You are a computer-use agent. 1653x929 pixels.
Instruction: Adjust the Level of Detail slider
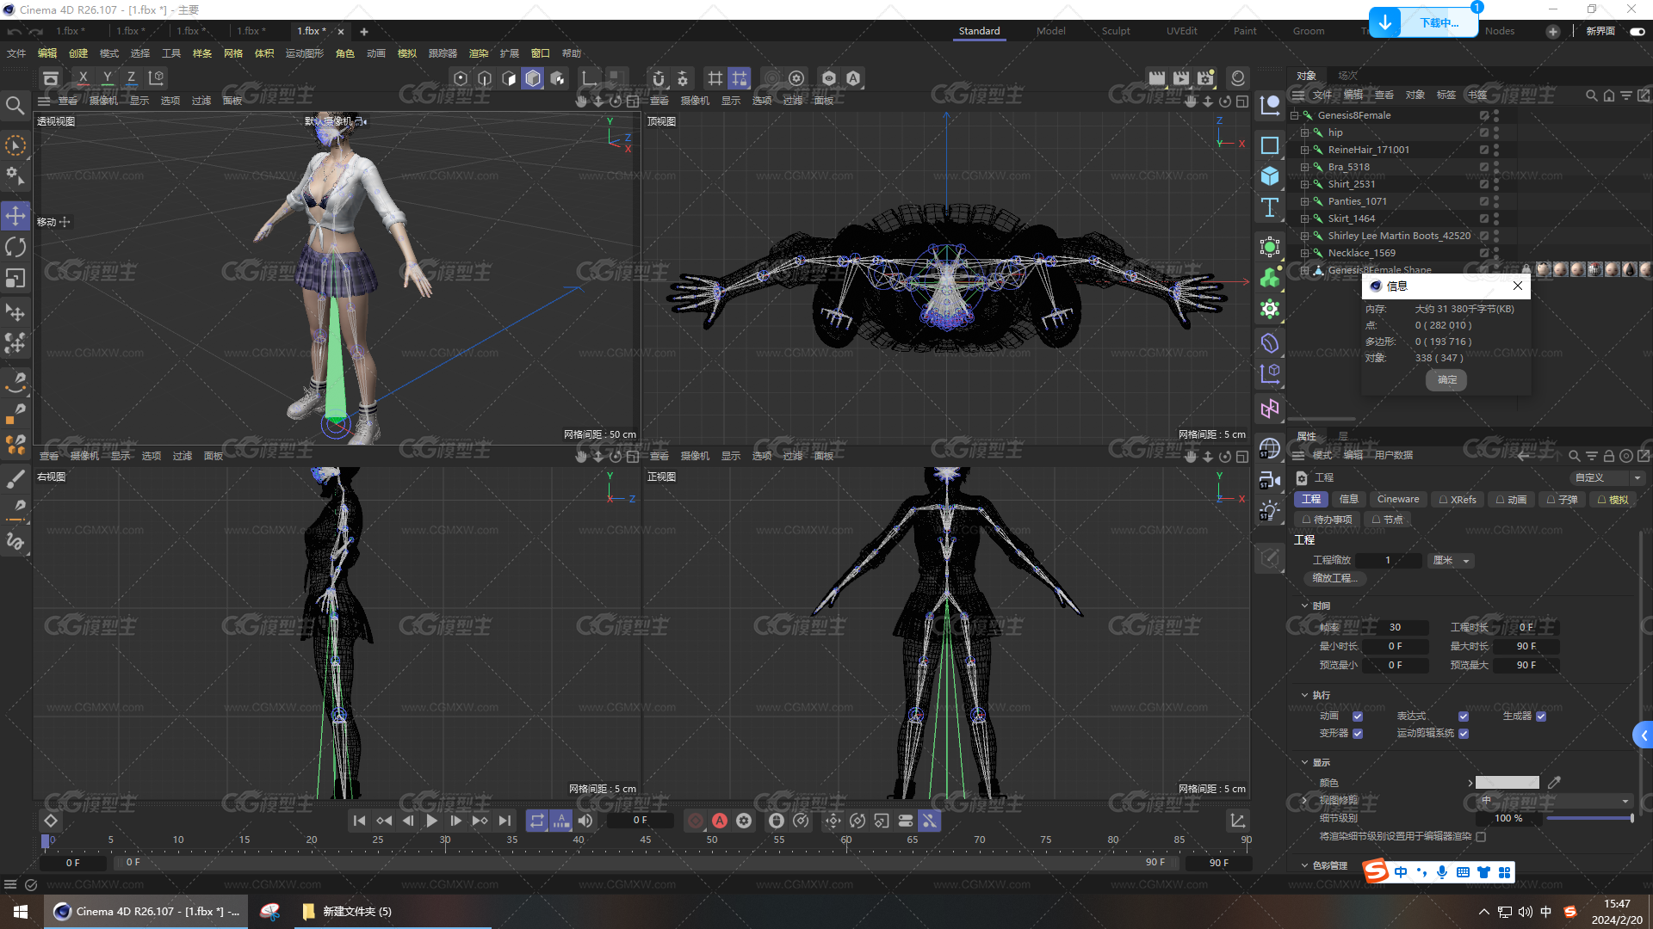(x=1589, y=818)
